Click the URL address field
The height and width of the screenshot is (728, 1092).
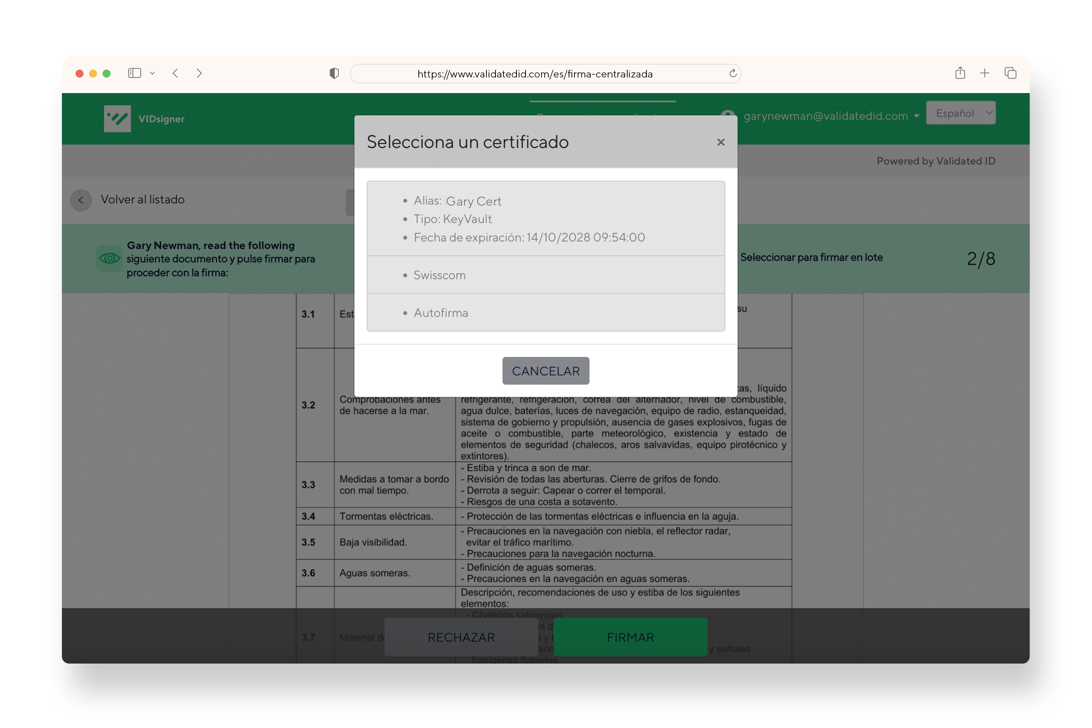click(x=534, y=74)
